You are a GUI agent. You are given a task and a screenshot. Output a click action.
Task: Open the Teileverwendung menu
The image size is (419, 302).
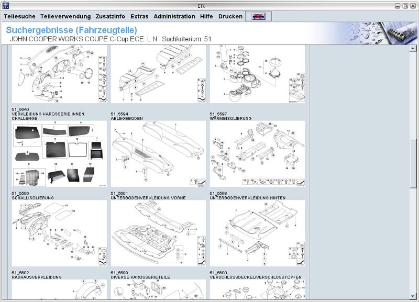click(x=65, y=16)
